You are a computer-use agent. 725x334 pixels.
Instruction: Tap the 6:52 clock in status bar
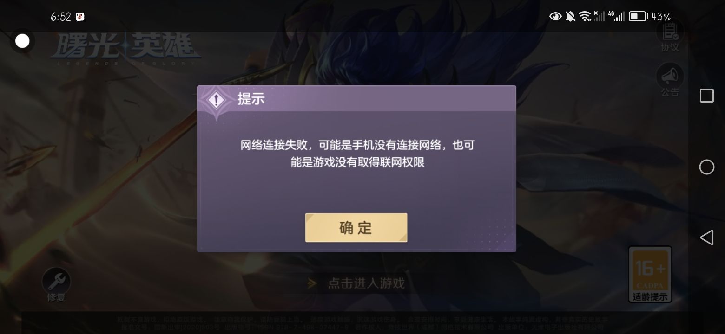click(61, 17)
